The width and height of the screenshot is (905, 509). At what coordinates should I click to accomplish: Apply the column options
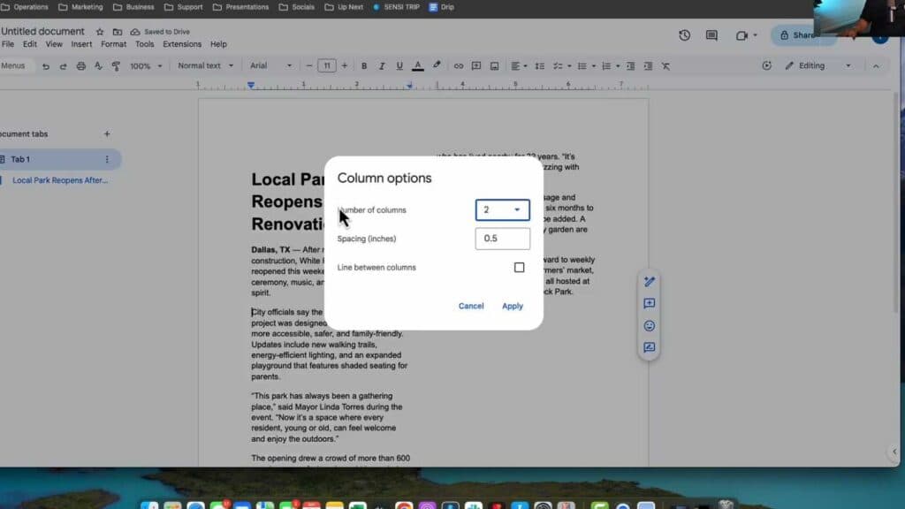pos(512,306)
